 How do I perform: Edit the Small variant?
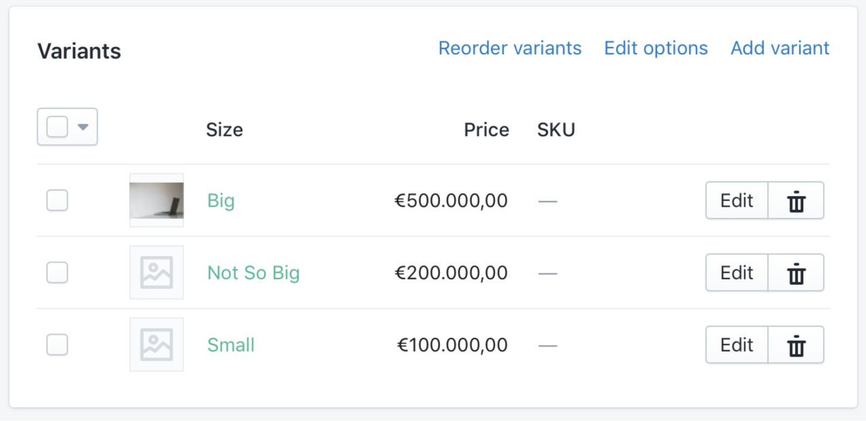point(735,345)
